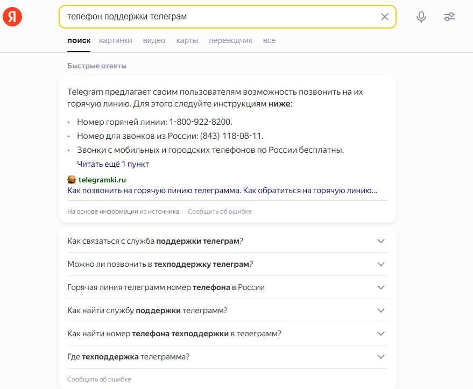Clear the search query with the X icon
The image size is (473, 389).
pos(385,17)
